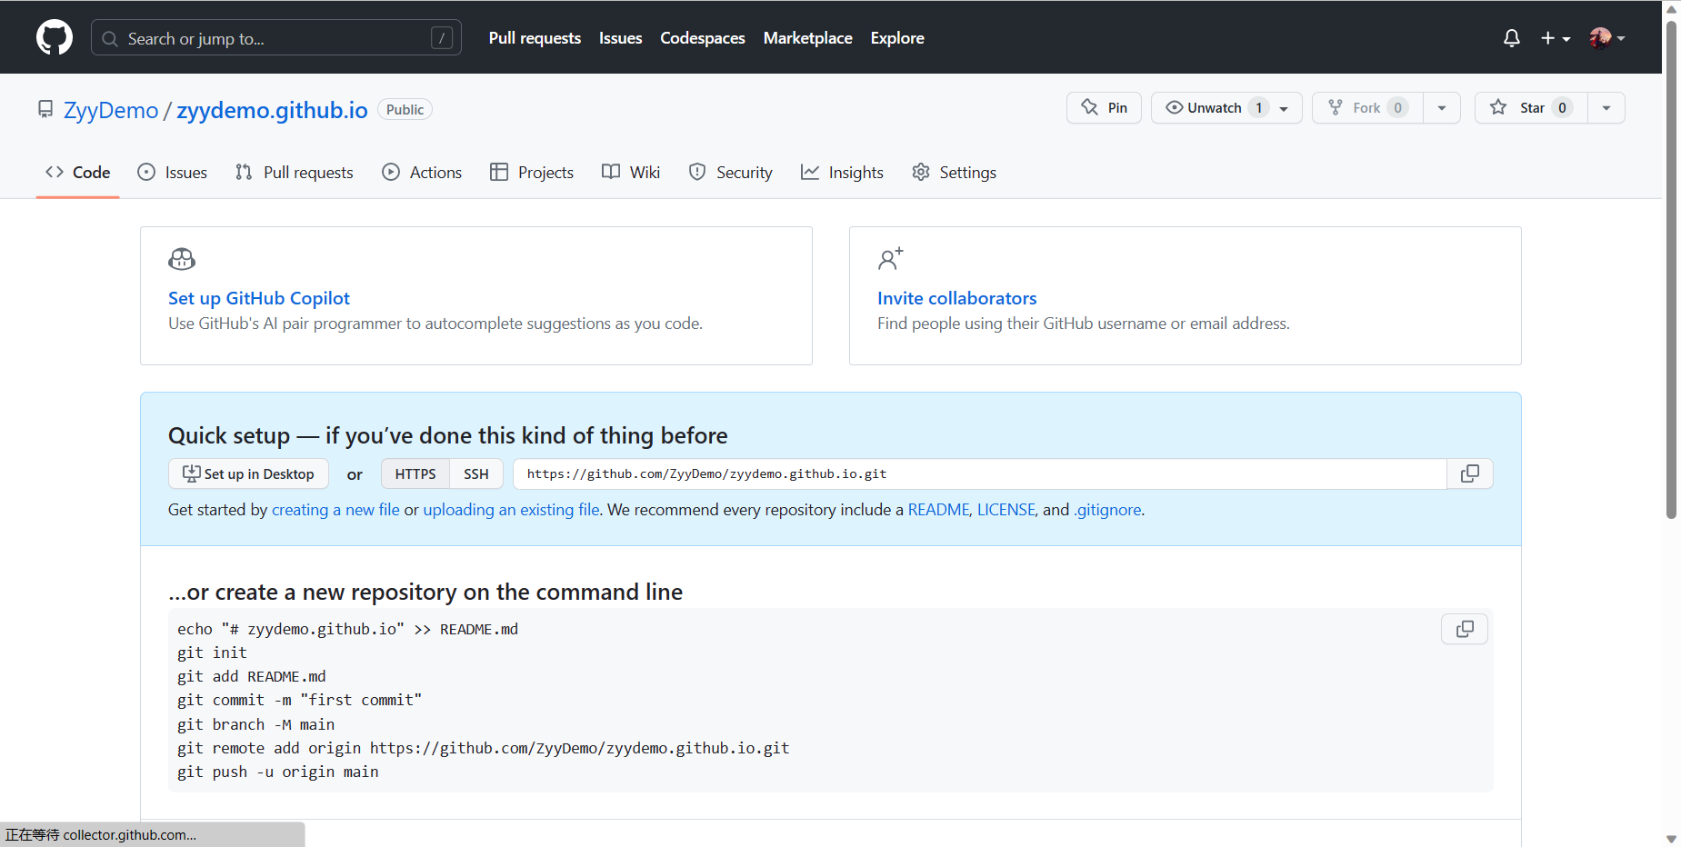This screenshot has height=847, width=1681.
Task: Click the Unwatch button
Action: pyautogui.click(x=1226, y=108)
